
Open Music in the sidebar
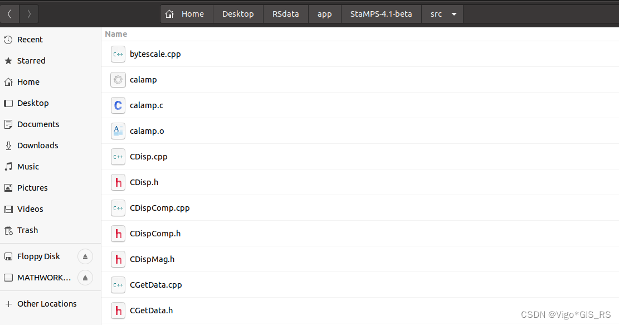coord(51,167)
